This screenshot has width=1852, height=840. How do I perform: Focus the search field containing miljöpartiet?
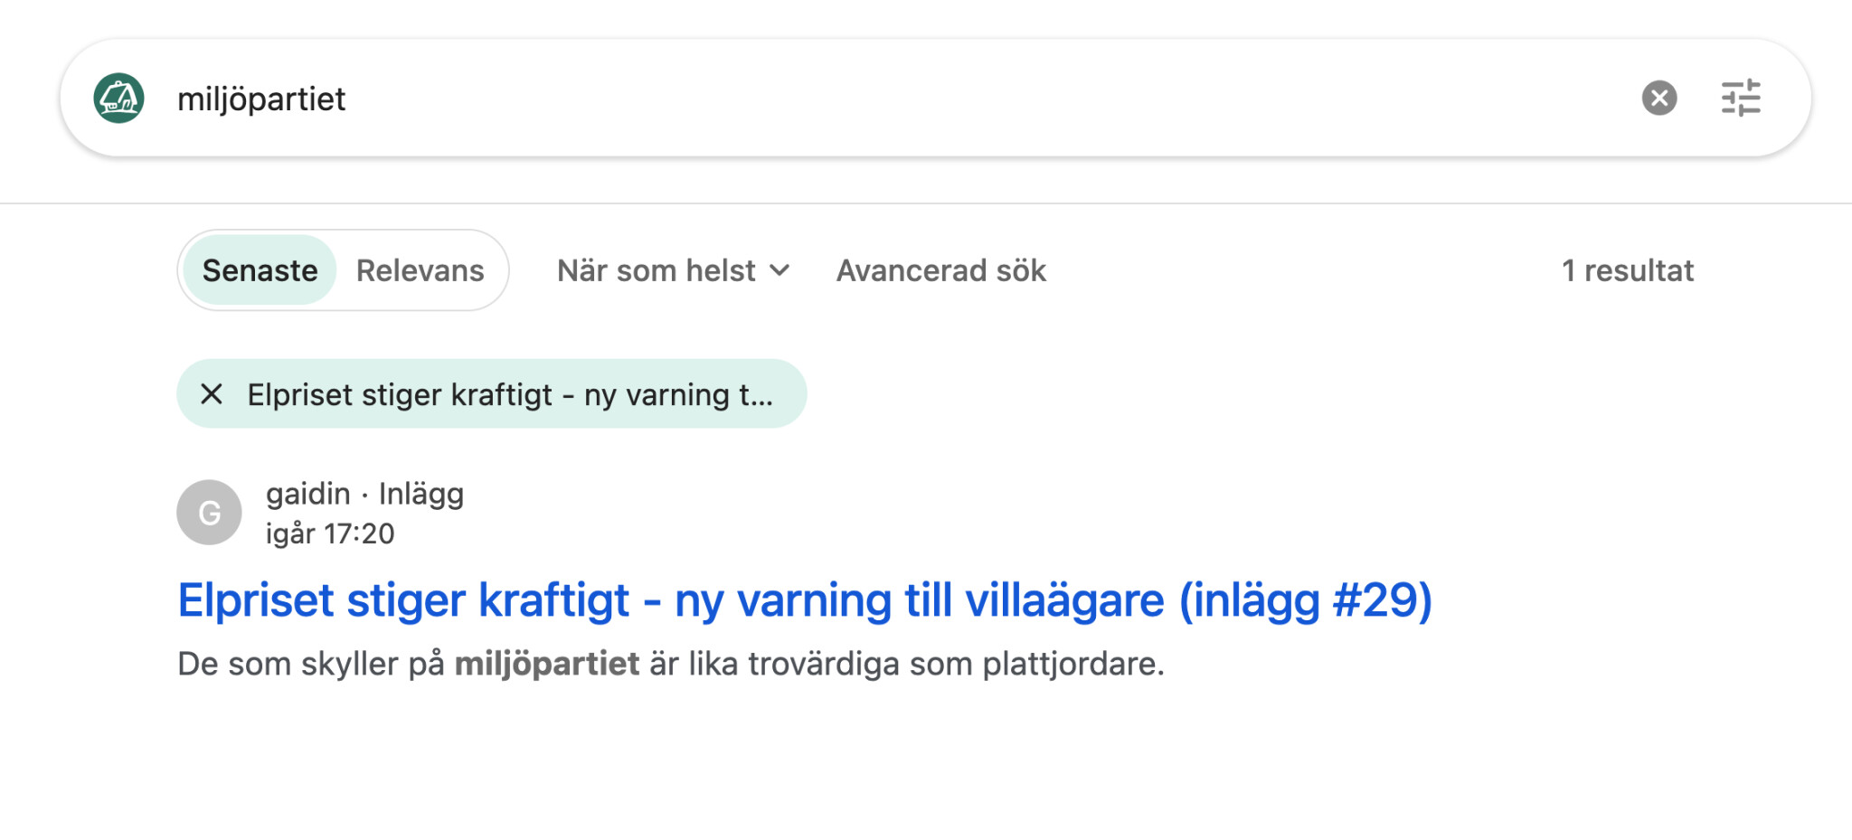click(895, 99)
